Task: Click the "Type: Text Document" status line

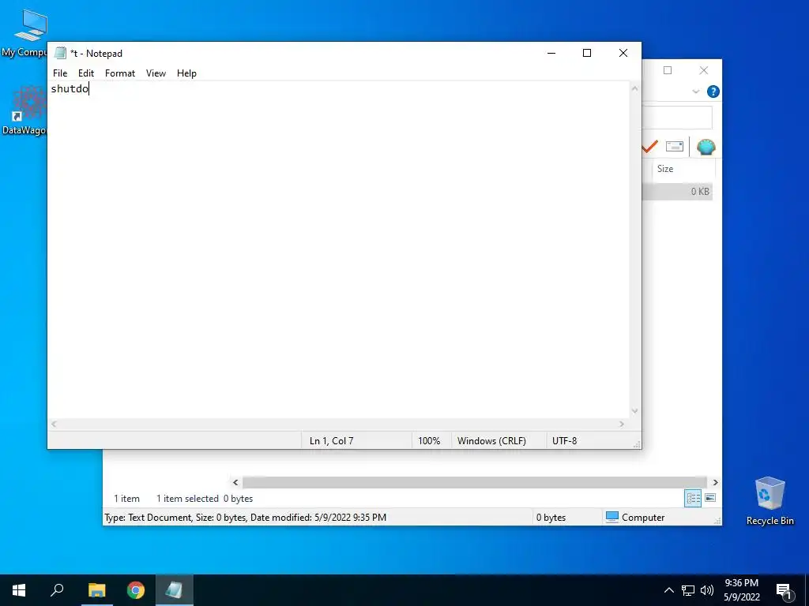Action: [x=245, y=518]
